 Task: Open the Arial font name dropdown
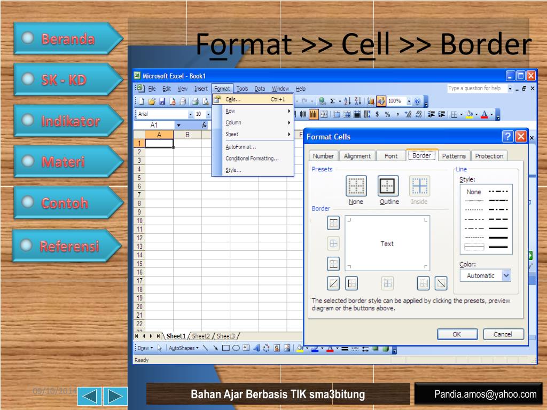pos(191,114)
